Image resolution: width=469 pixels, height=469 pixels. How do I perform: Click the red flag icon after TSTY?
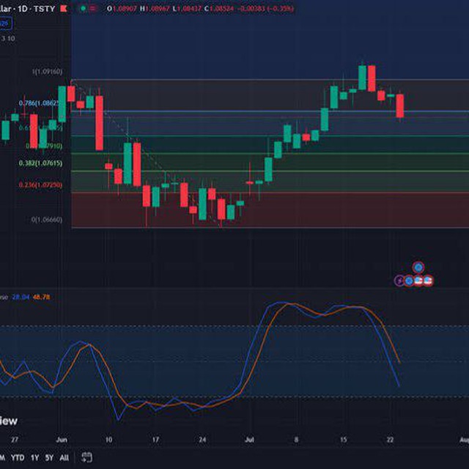(x=64, y=9)
